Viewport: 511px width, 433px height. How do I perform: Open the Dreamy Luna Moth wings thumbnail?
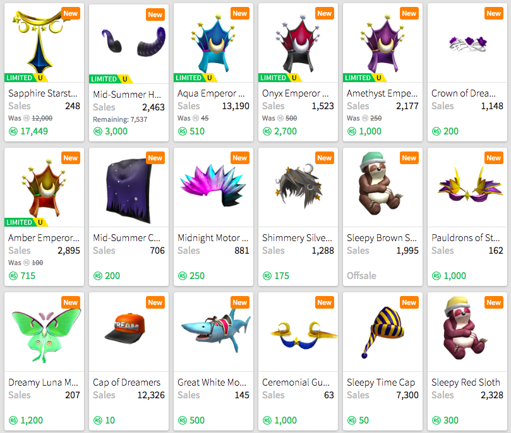[x=44, y=331]
